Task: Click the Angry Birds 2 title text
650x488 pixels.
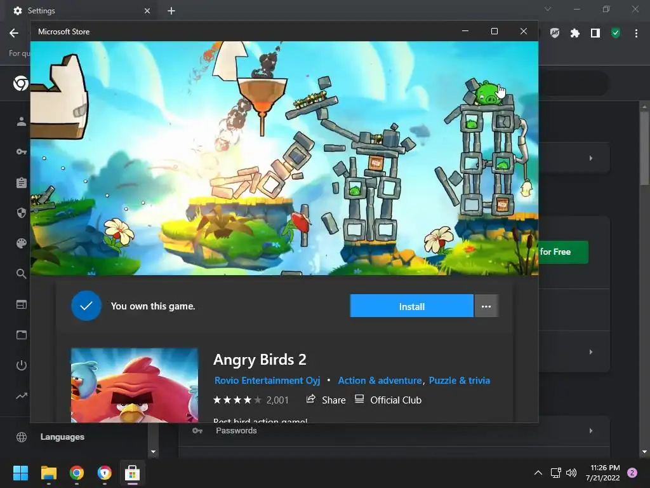Action: click(x=260, y=360)
